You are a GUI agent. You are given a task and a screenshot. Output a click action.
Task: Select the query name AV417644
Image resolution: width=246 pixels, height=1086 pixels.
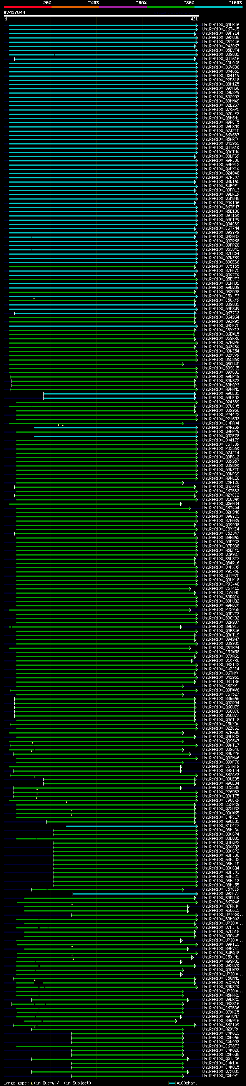14,12
